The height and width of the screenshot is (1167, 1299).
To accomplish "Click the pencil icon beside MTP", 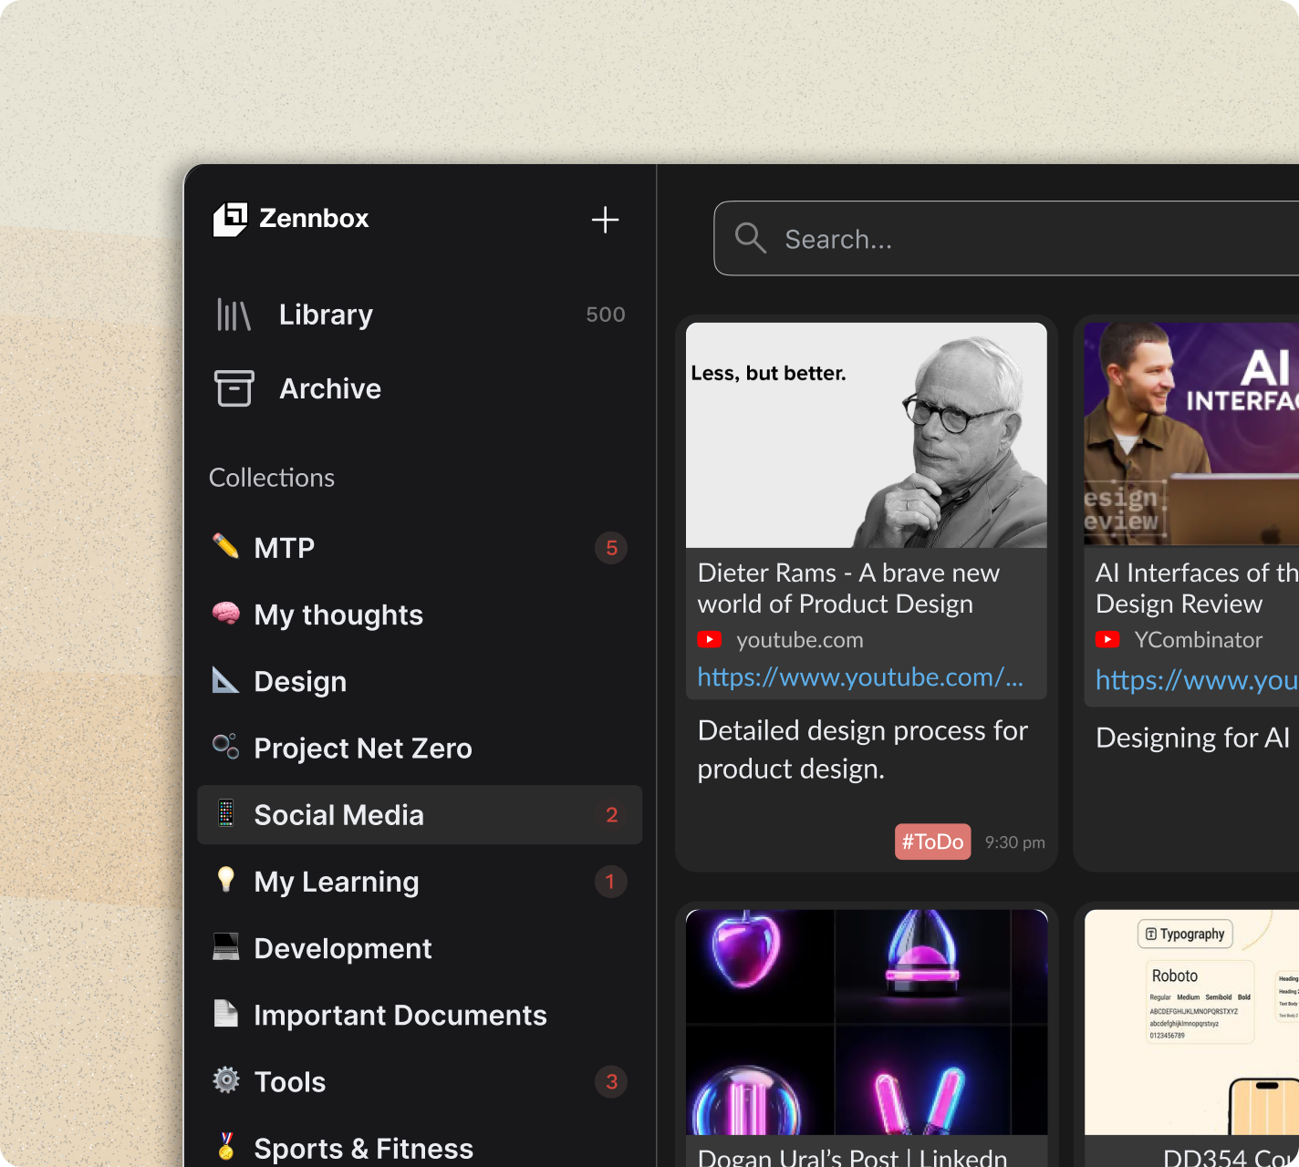I will (225, 546).
